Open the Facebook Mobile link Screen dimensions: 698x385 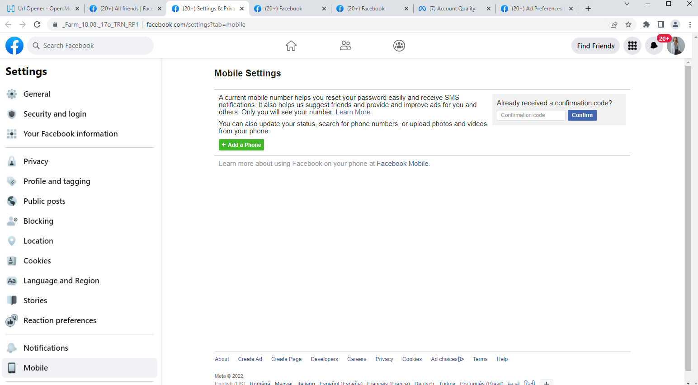coord(402,164)
